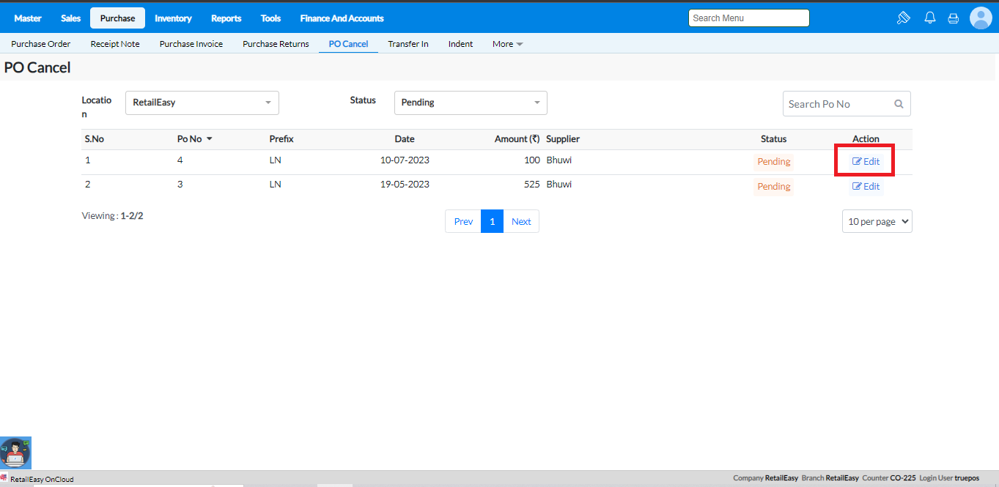The height and width of the screenshot is (487, 999).
Task: Open the support chat assistant icon
Action: click(x=15, y=453)
